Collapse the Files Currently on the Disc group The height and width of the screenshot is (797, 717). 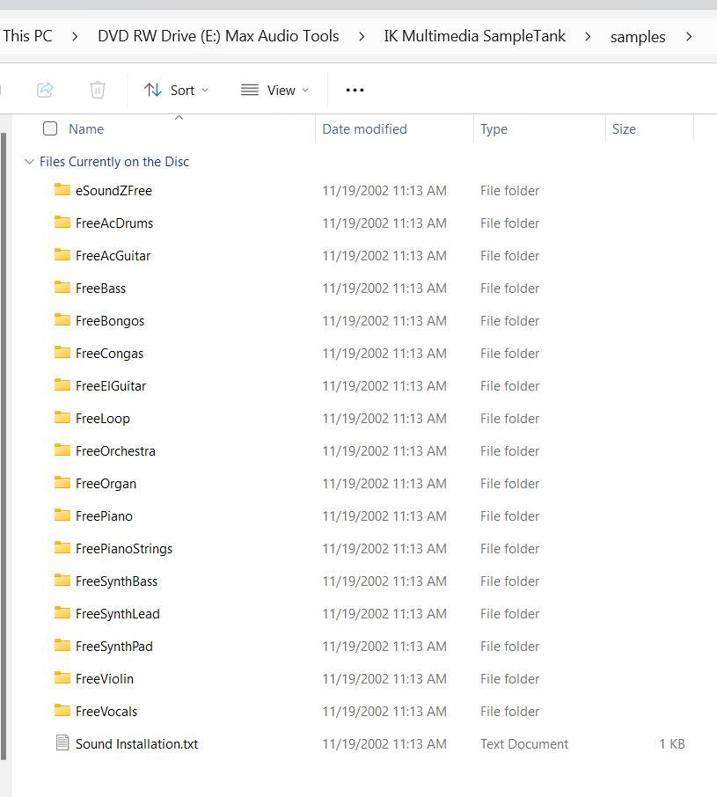tap(30, 162)
